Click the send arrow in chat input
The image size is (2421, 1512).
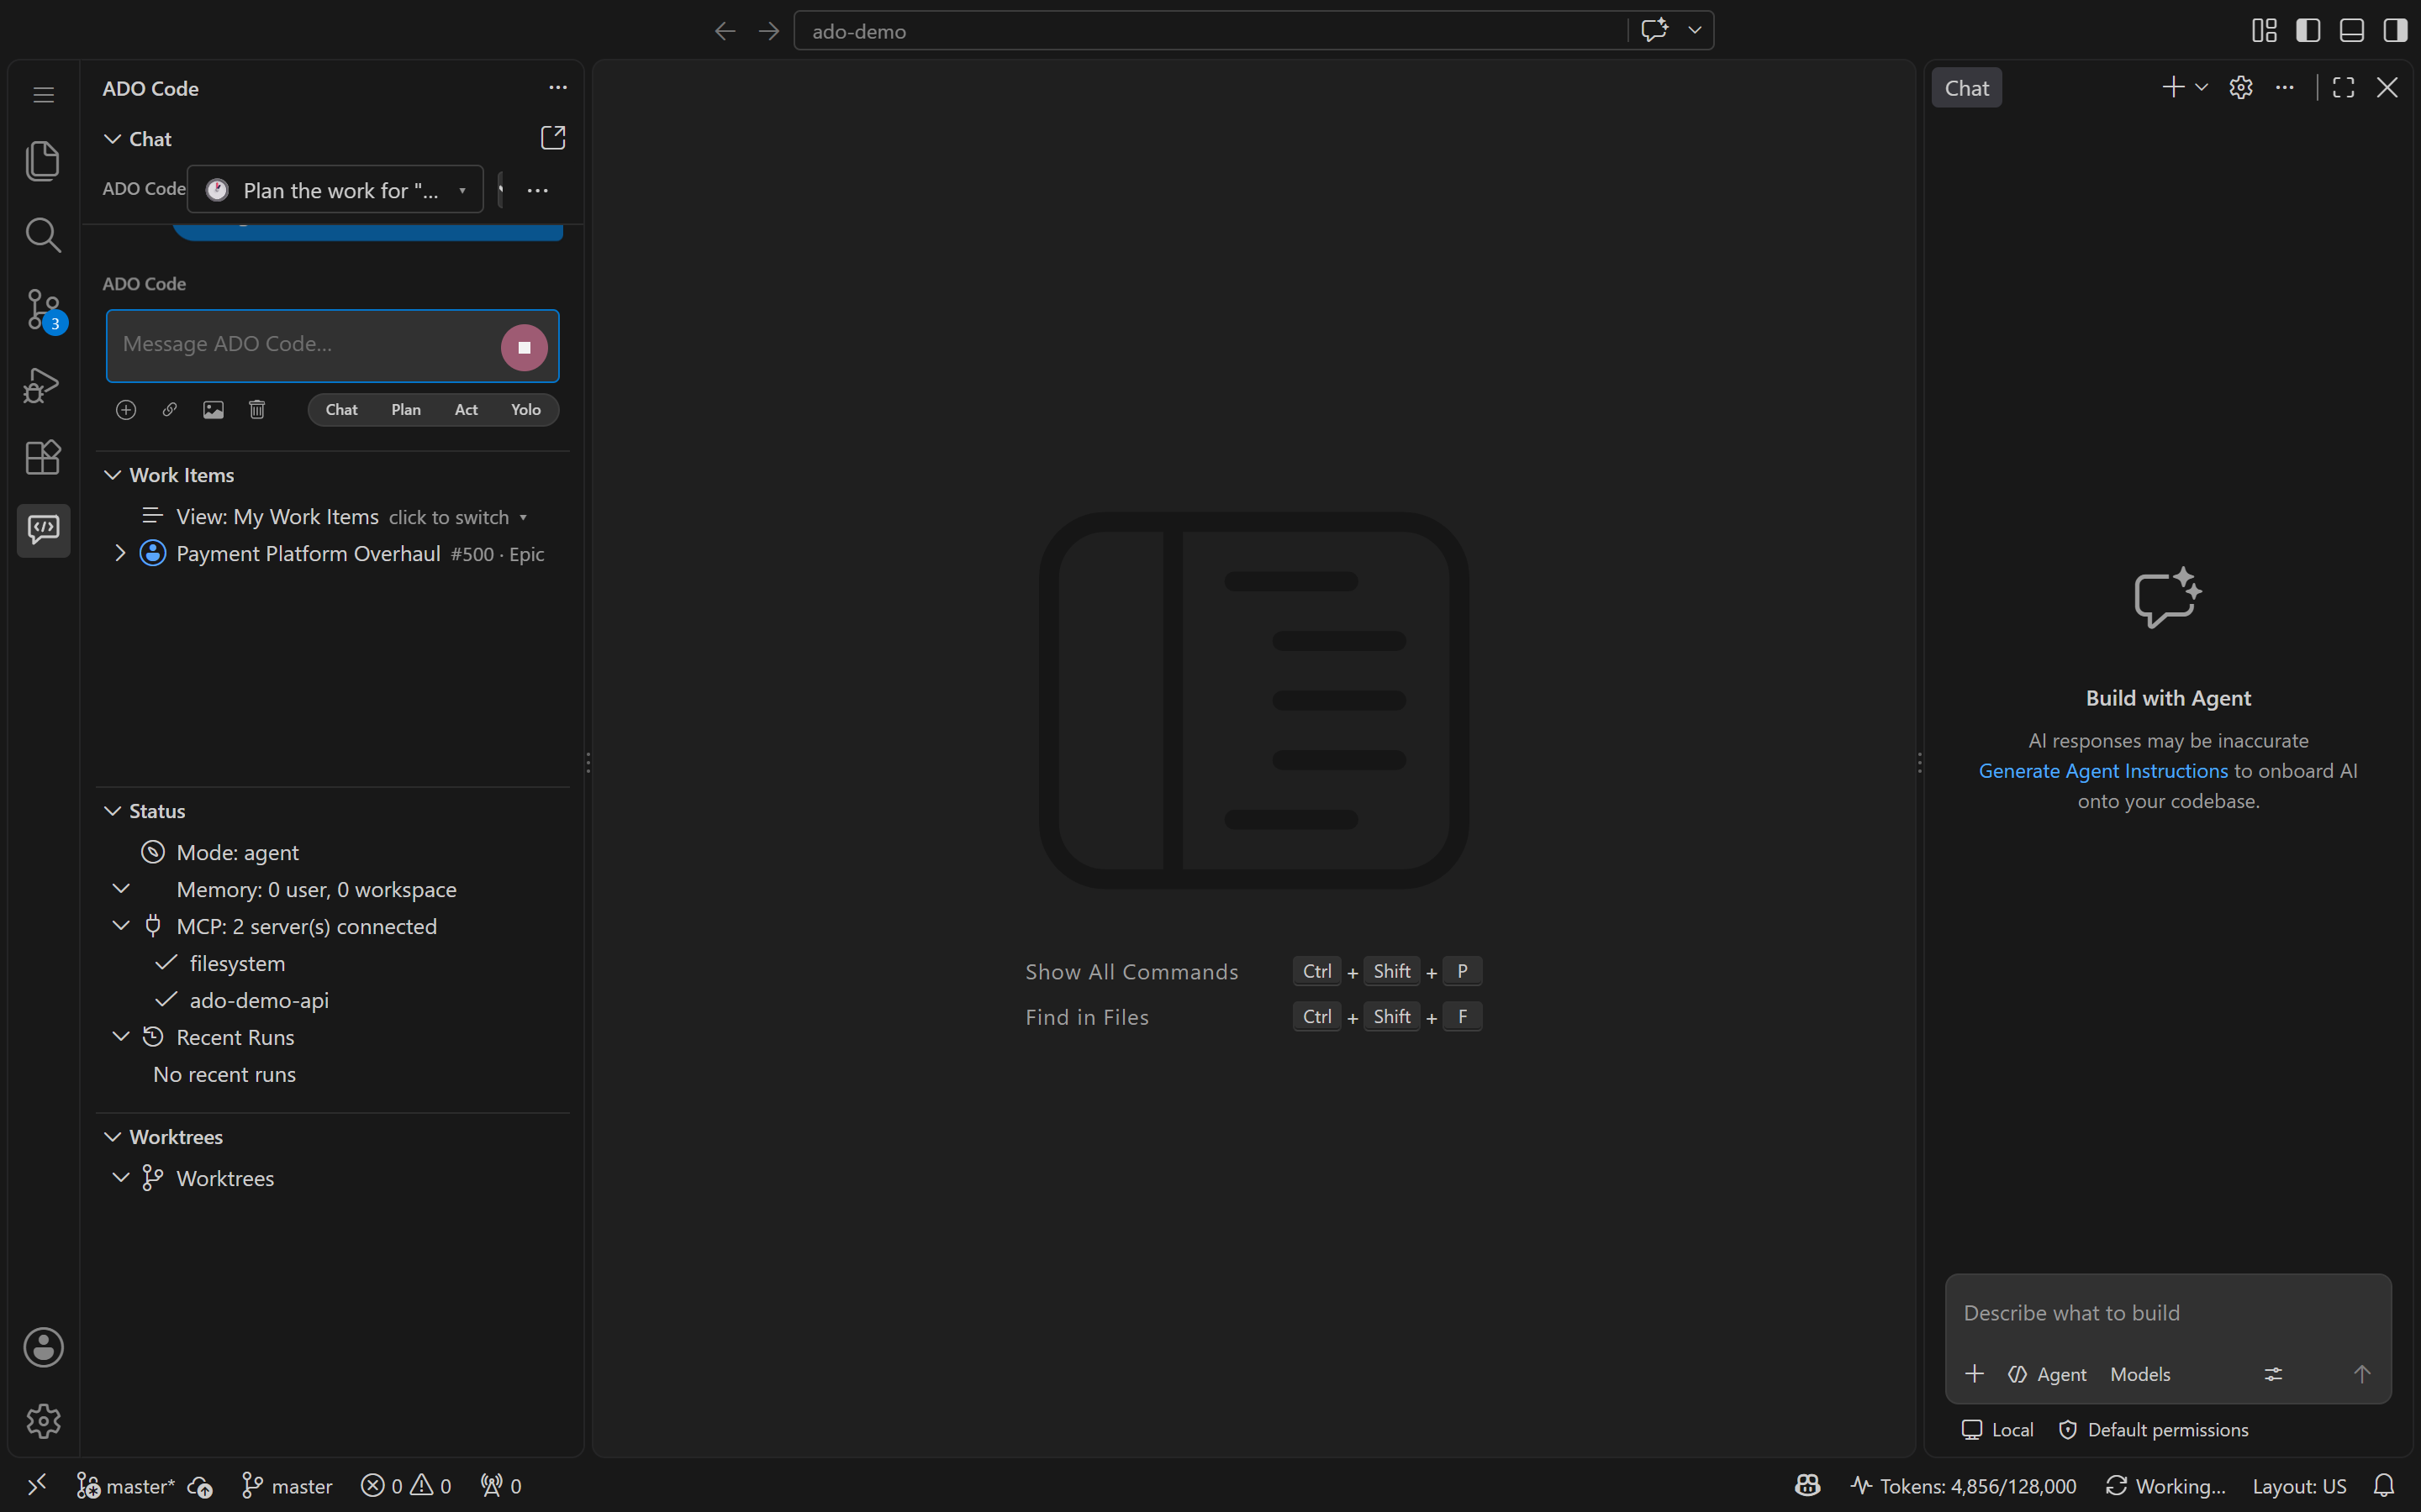(2361, 1374)
